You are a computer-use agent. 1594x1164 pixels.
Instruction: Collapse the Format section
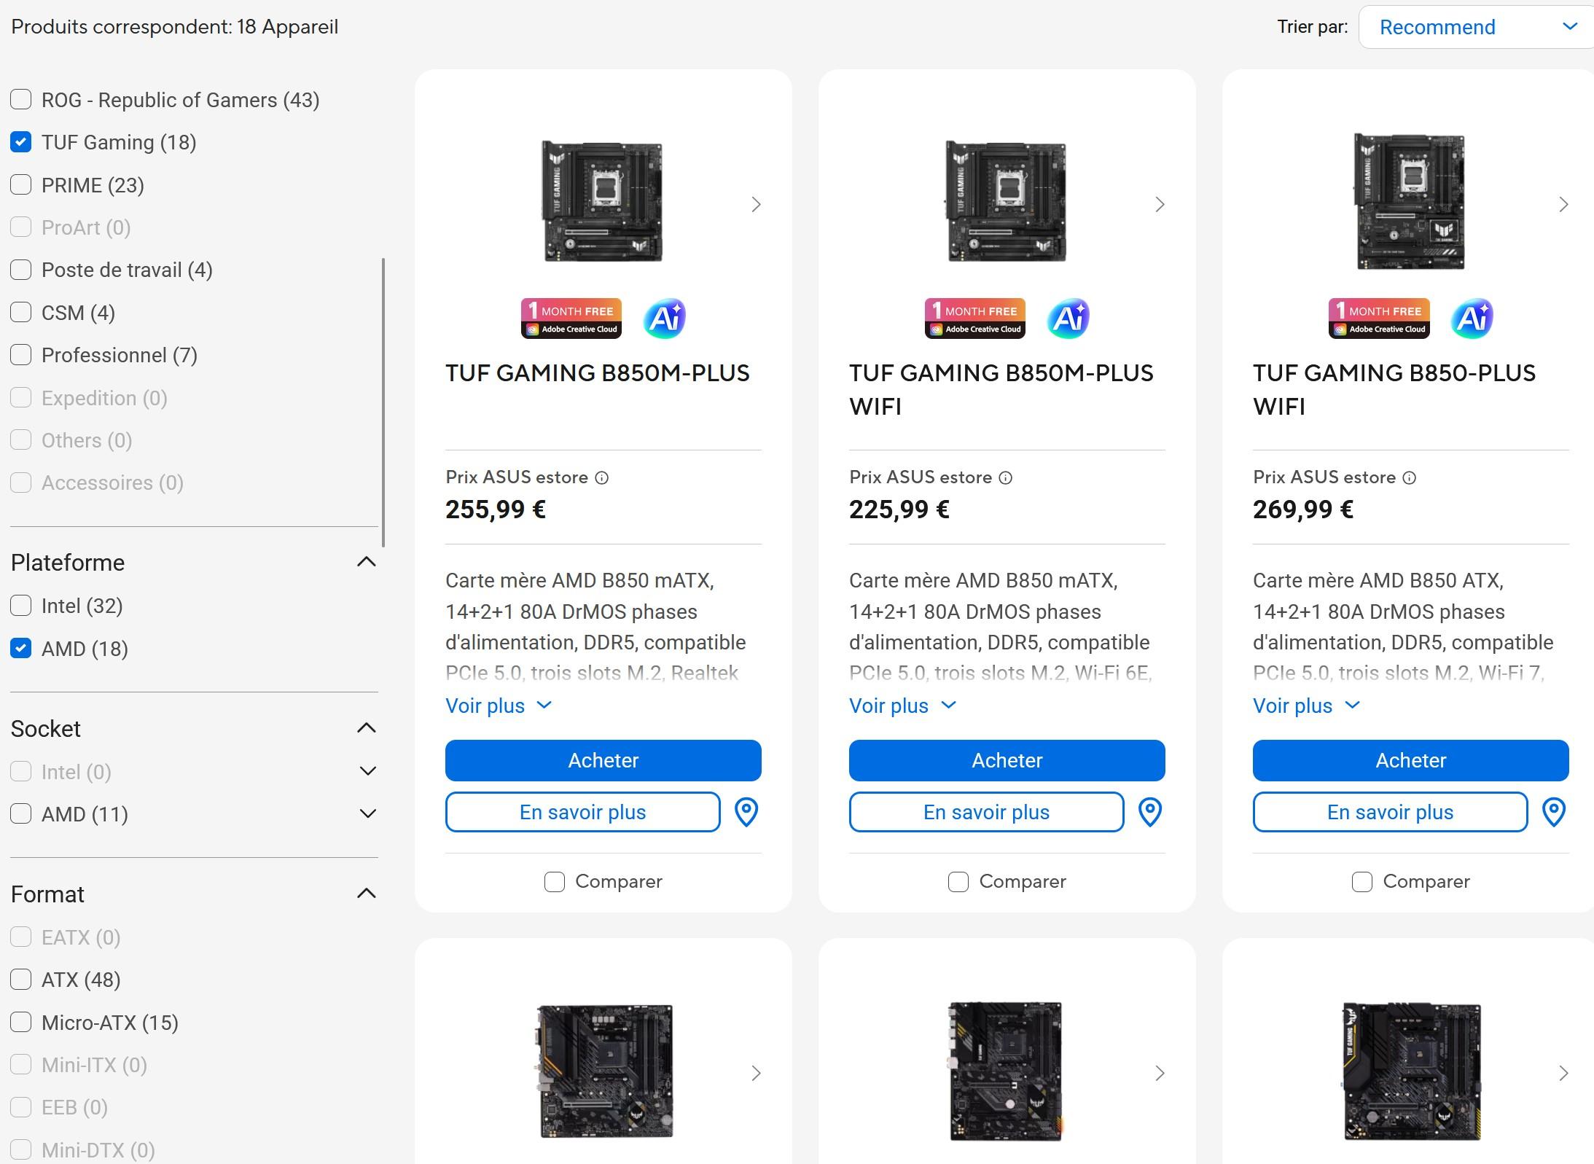point(368,893)
